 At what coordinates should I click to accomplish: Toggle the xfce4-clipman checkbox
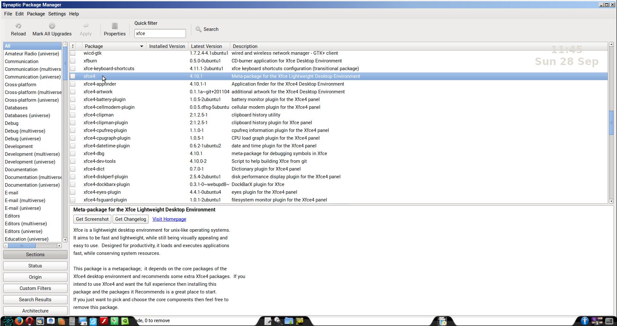(x=73, y=115)
